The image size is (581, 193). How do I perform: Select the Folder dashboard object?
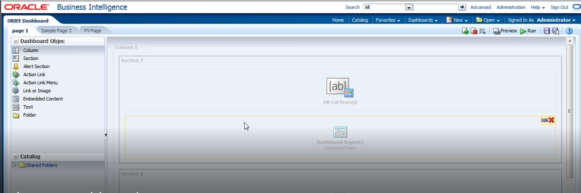[29, 115]
